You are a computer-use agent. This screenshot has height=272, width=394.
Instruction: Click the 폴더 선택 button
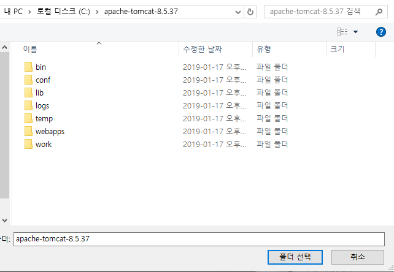point(295,257)
